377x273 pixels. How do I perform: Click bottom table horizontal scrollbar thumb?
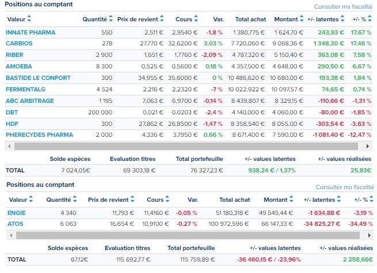point(188,235)
